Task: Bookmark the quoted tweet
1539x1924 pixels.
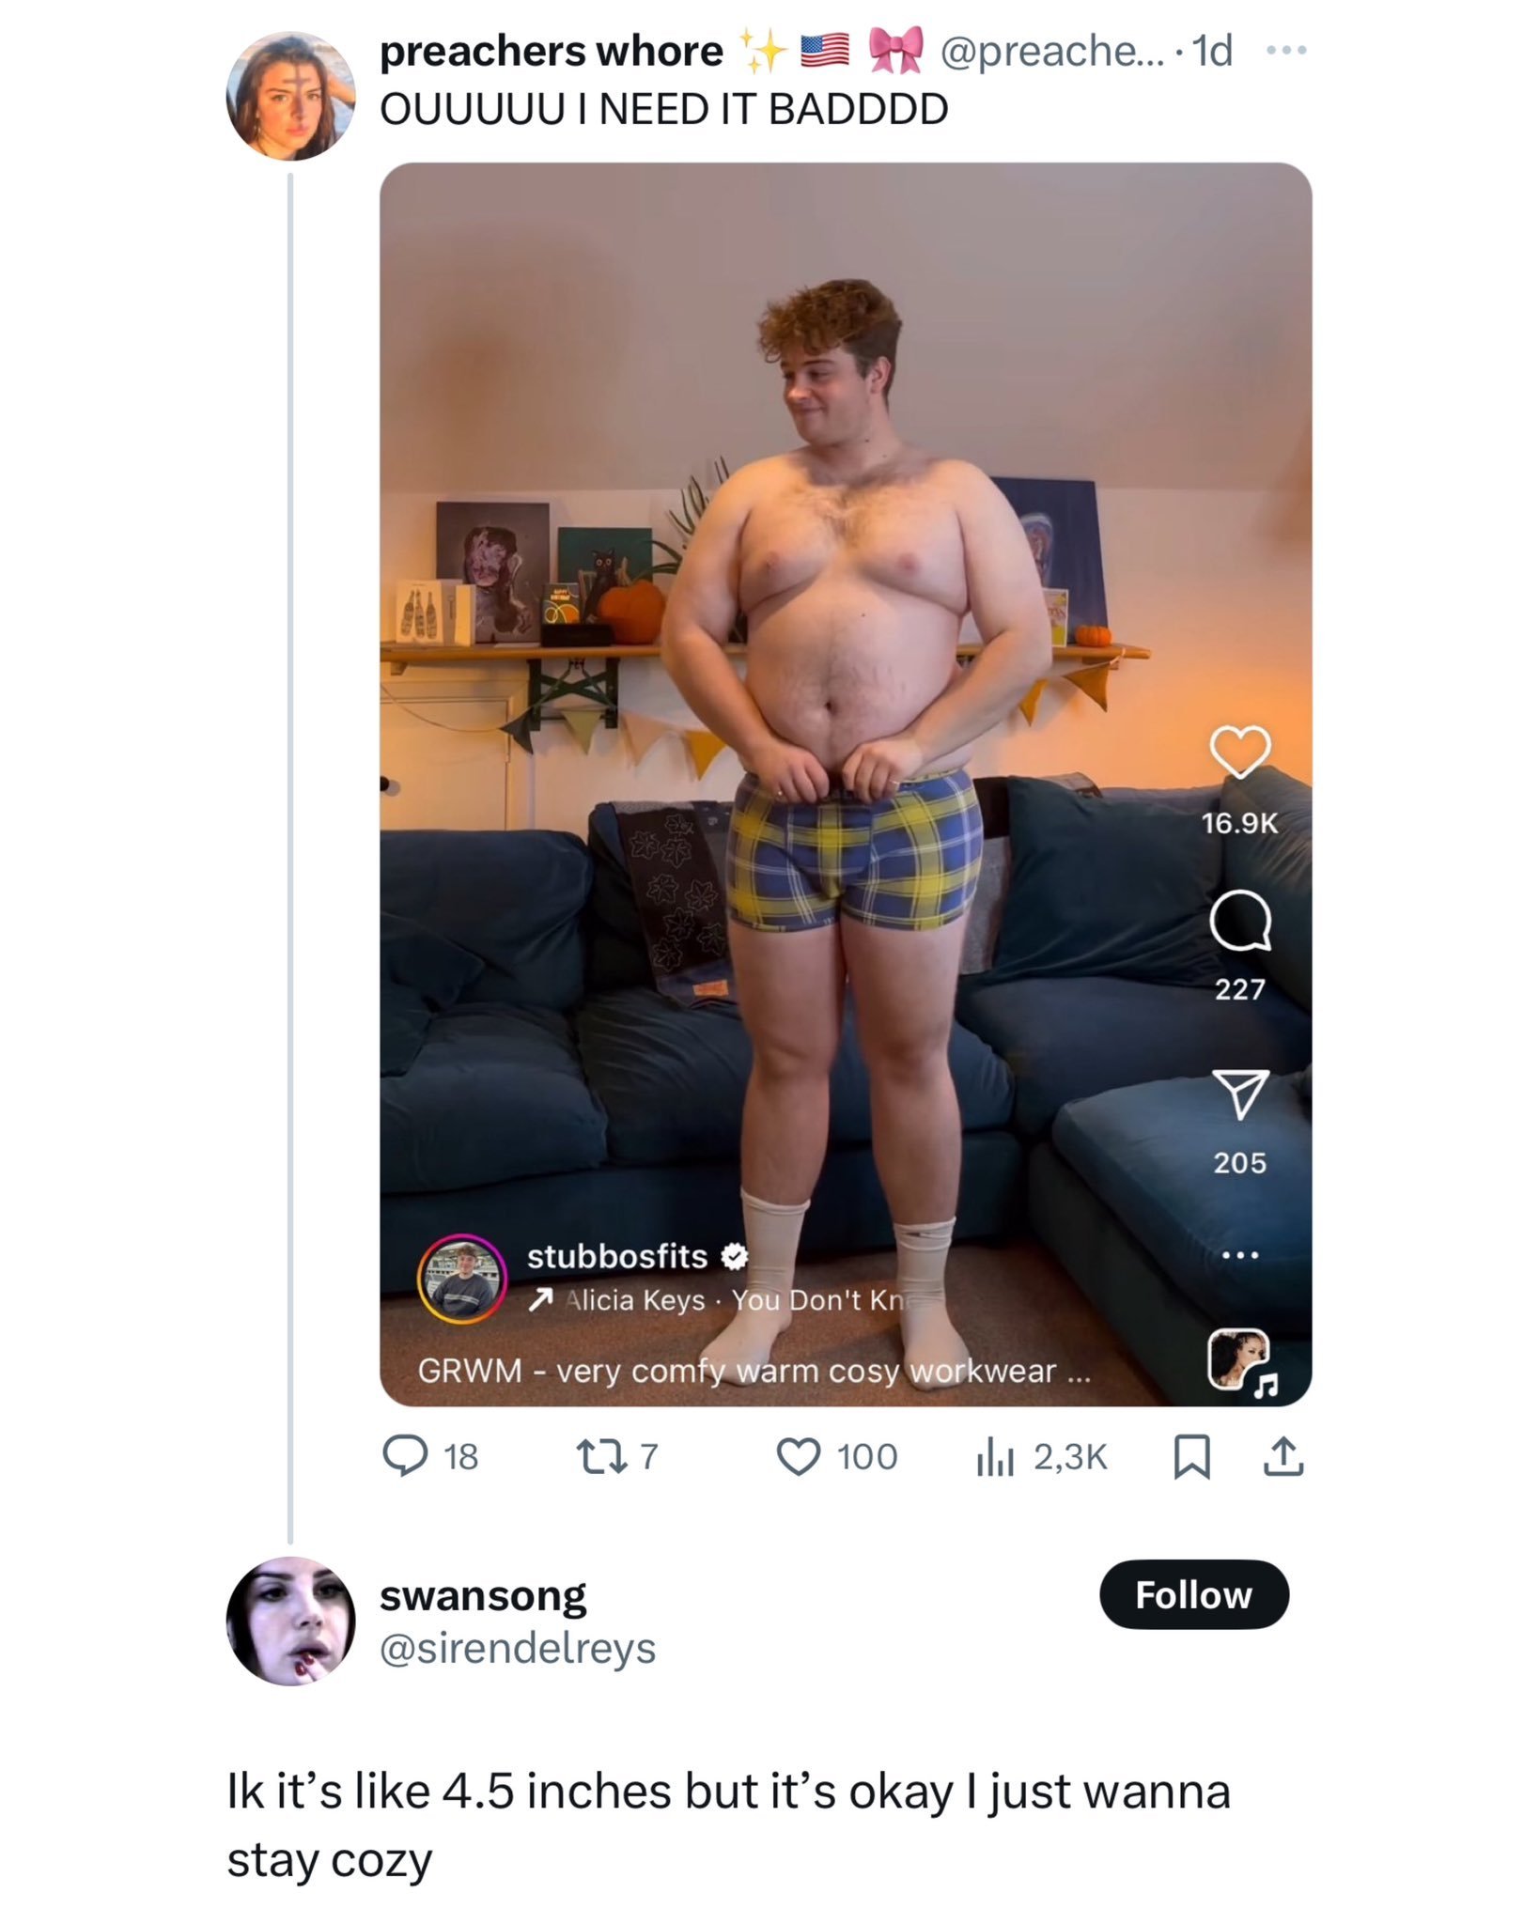Action: pyautogui.click(x=1191, y=1458)
